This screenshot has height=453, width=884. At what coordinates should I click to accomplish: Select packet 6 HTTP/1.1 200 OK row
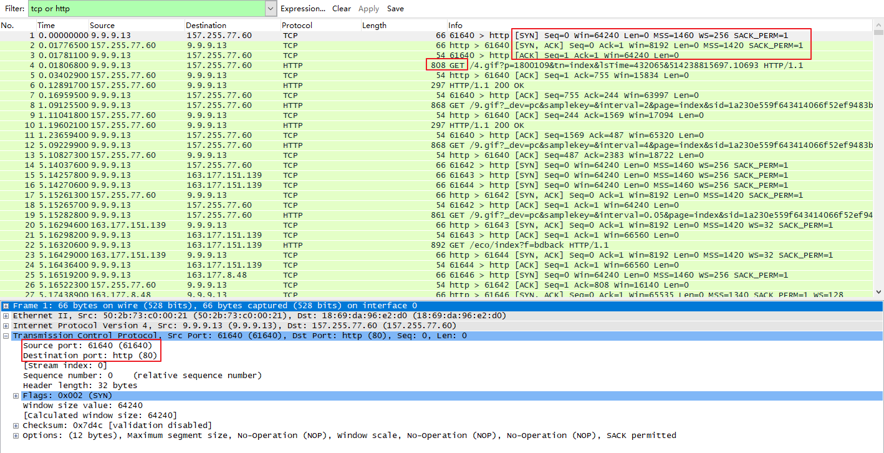point(436,85)
